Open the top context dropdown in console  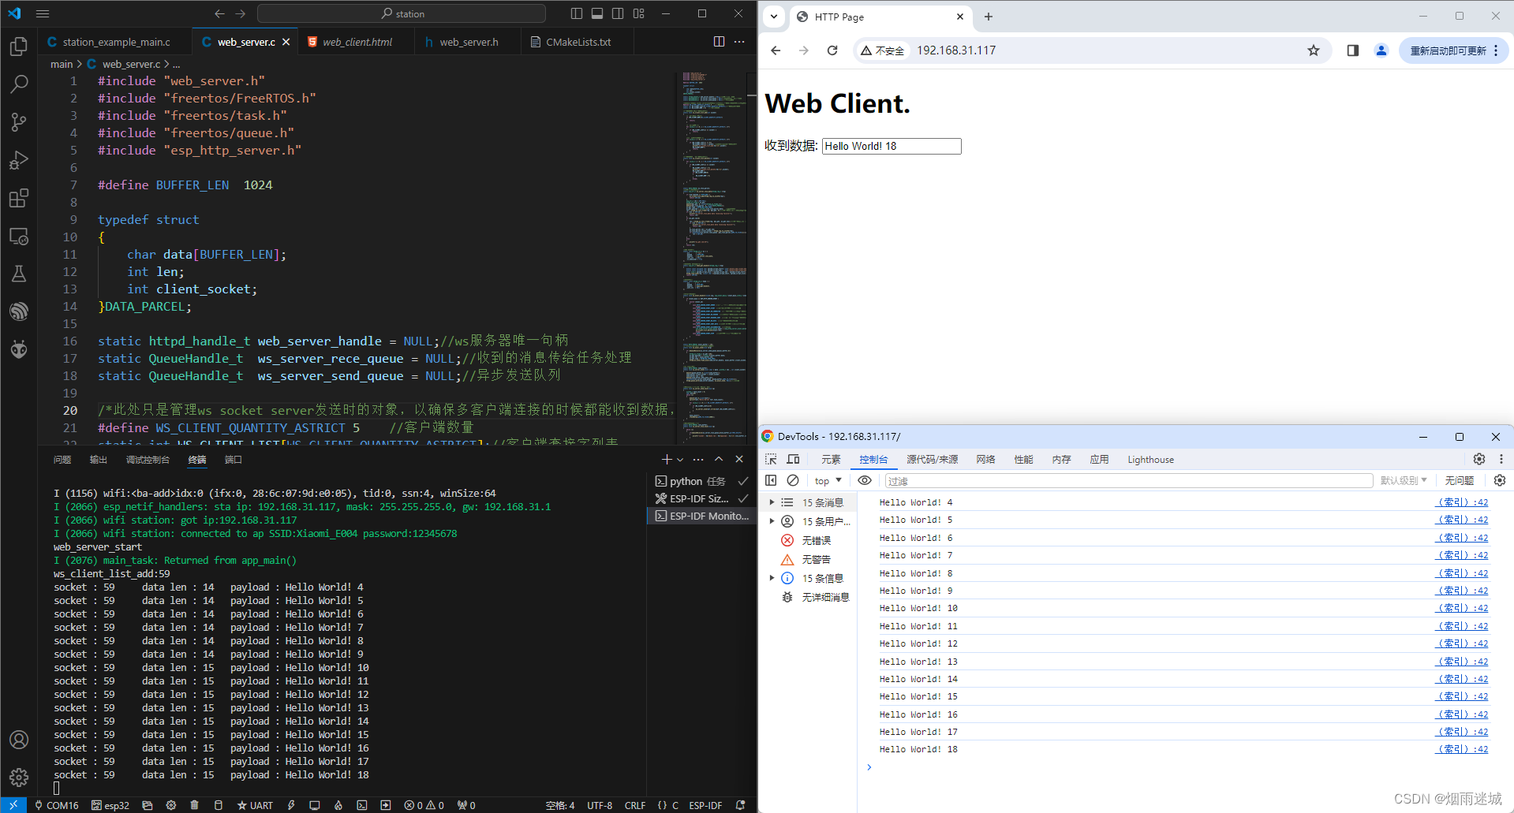tap(828, 481)
